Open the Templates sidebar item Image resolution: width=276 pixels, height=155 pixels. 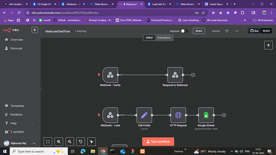17,106
